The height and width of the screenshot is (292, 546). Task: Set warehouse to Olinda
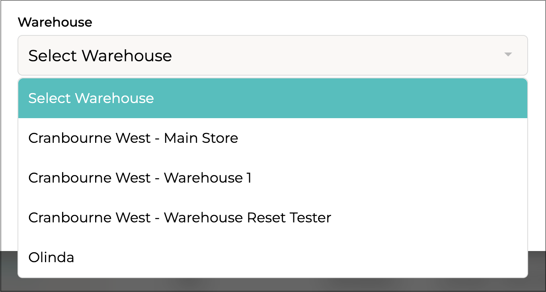tap(51, 257)
